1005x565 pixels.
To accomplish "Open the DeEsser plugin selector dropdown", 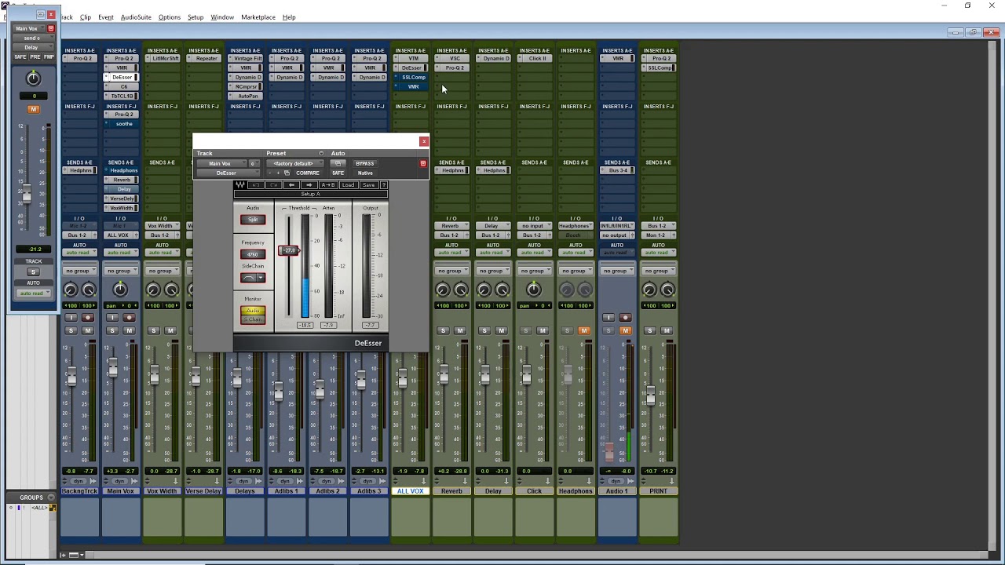I will pos(228,173).
